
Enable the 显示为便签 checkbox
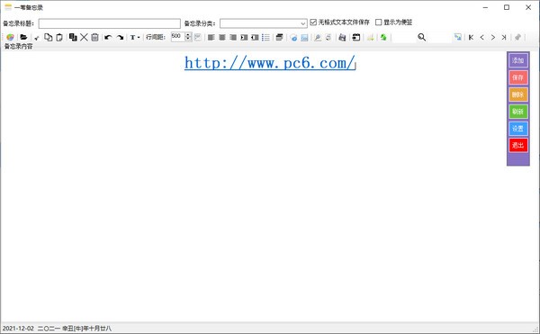pos(379,22)
